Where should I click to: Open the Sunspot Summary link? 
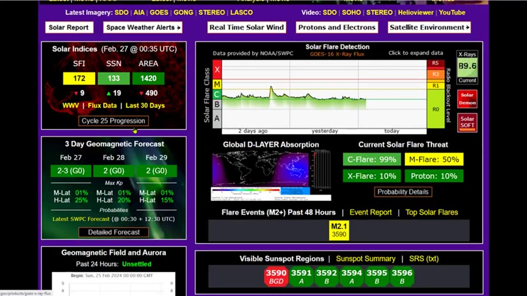pos(366,259)
